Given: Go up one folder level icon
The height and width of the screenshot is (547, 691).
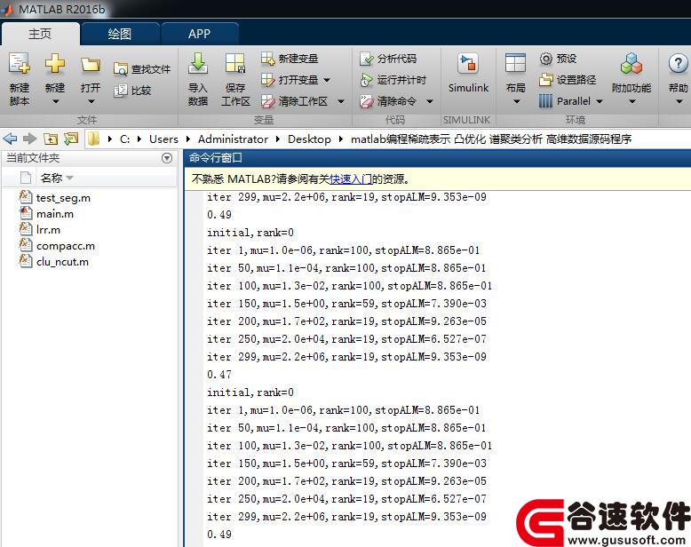Looking at the screenshot, I should [51, 139].
